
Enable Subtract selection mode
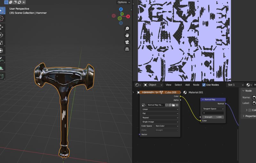pos(15,2)
